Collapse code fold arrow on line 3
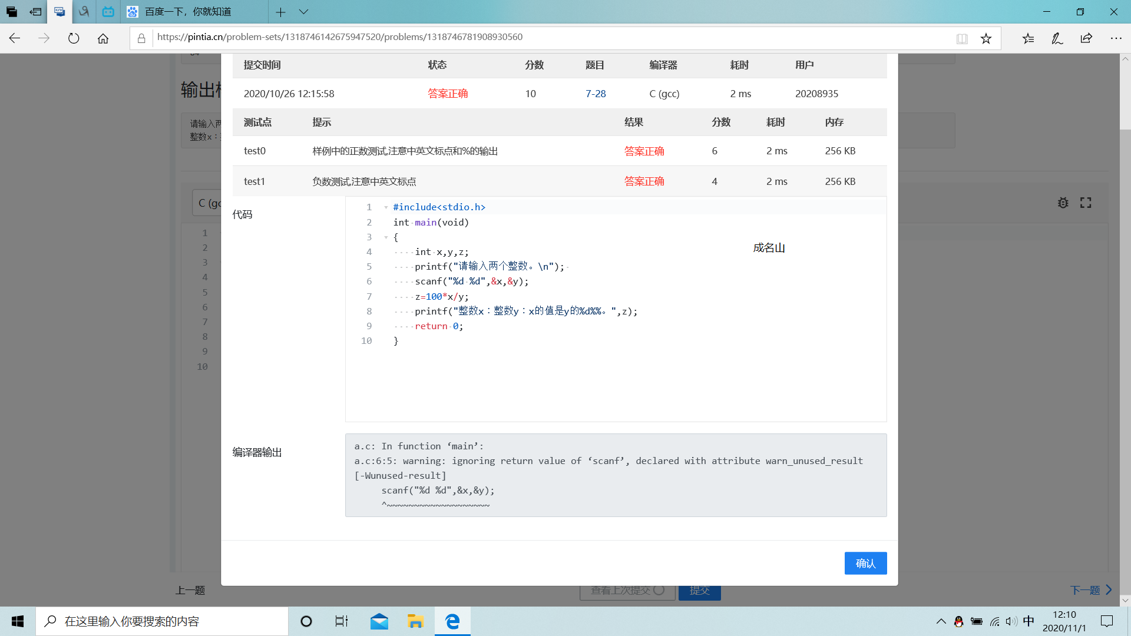The width and height of the screenshot is (1131, 636). [x=386, y=237]
